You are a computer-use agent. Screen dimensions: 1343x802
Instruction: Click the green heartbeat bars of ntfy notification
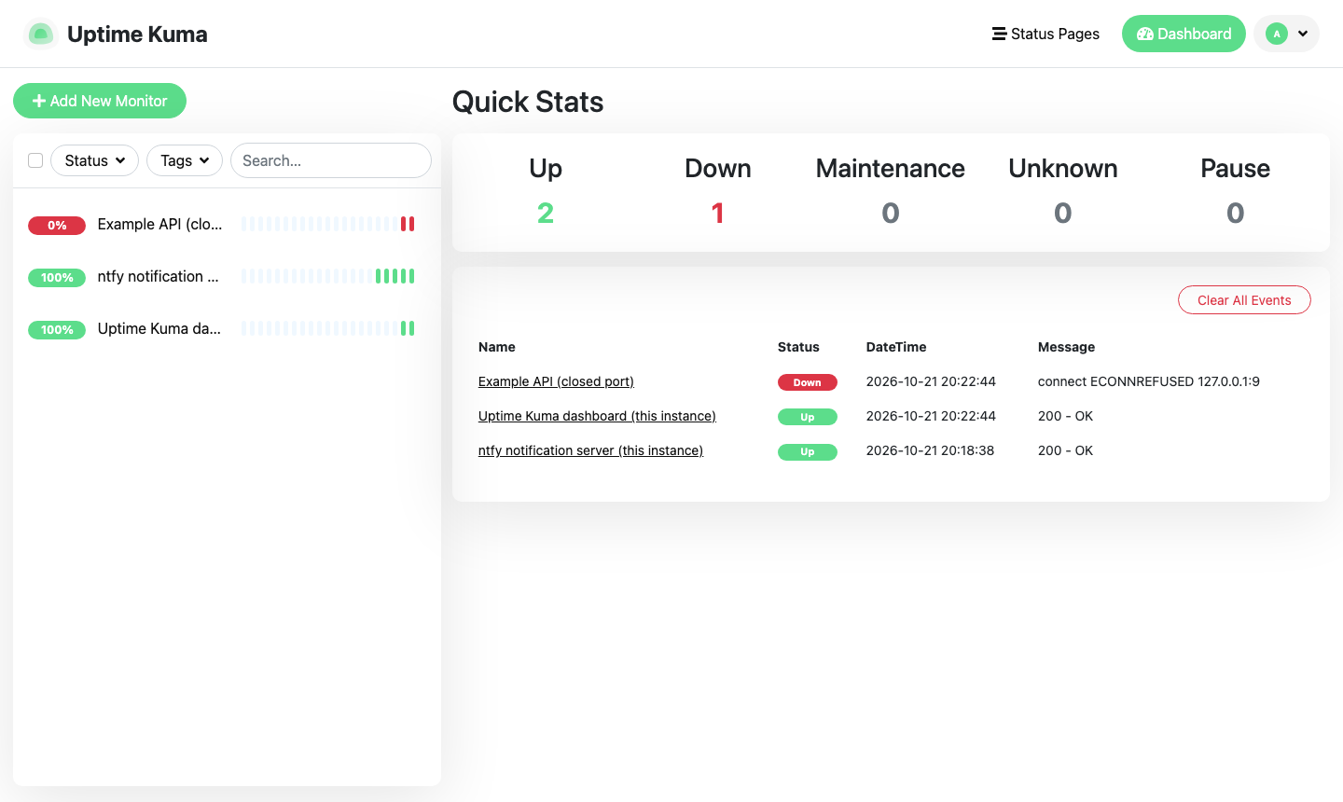[x=395, y=276]
